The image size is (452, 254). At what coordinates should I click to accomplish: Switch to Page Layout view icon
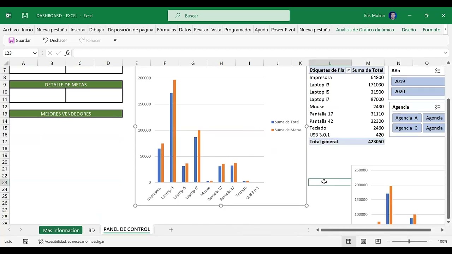point(363,241)
